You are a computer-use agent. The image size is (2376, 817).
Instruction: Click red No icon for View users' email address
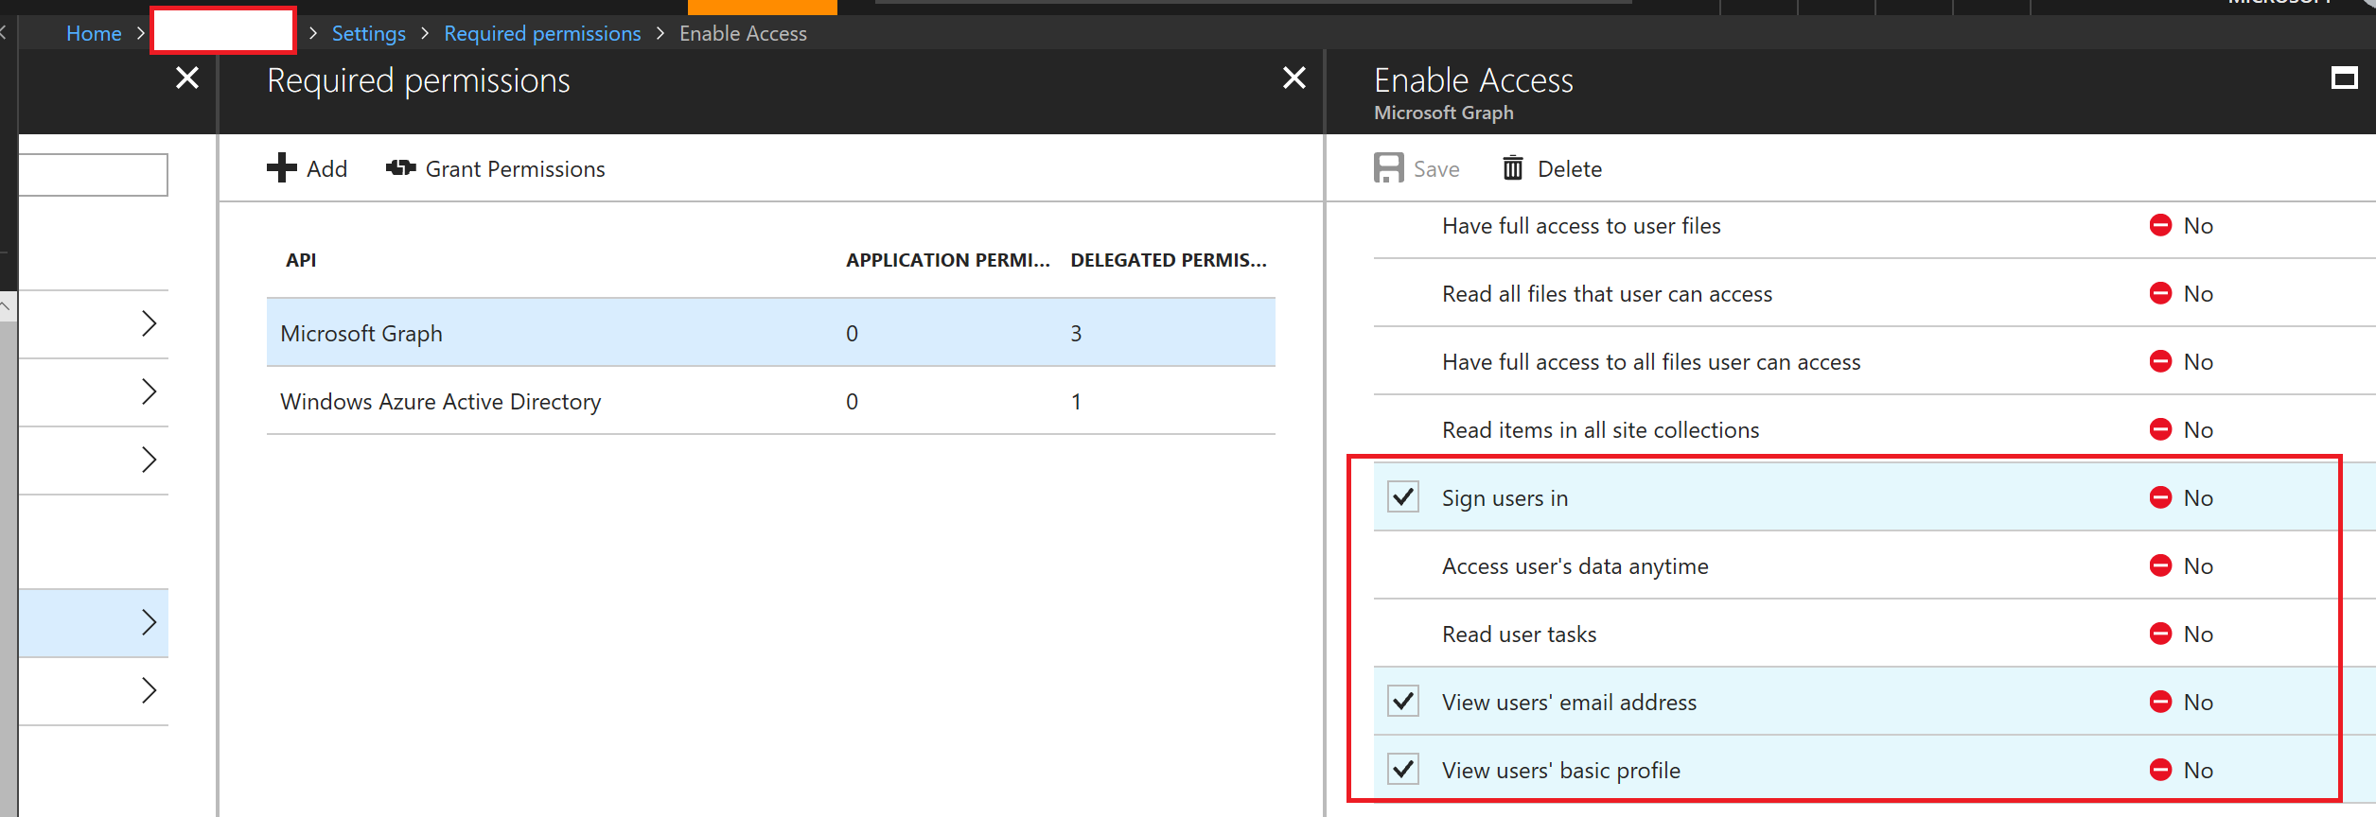pyautogui.click(x=2160, y=702)
